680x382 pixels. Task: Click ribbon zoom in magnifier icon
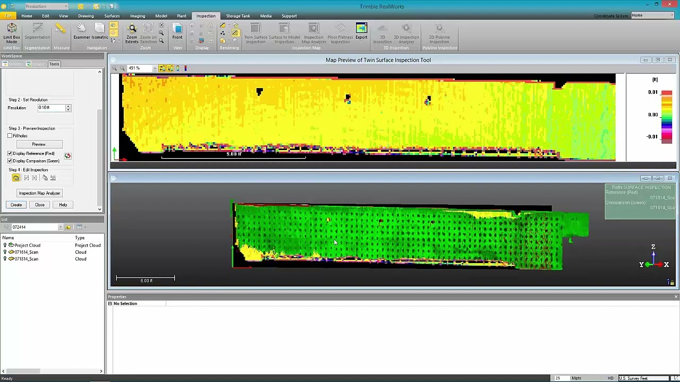pyautogui.click(x=161, y=33)
